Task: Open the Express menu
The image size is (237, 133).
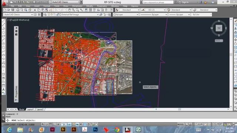Action: click(135, 6)
